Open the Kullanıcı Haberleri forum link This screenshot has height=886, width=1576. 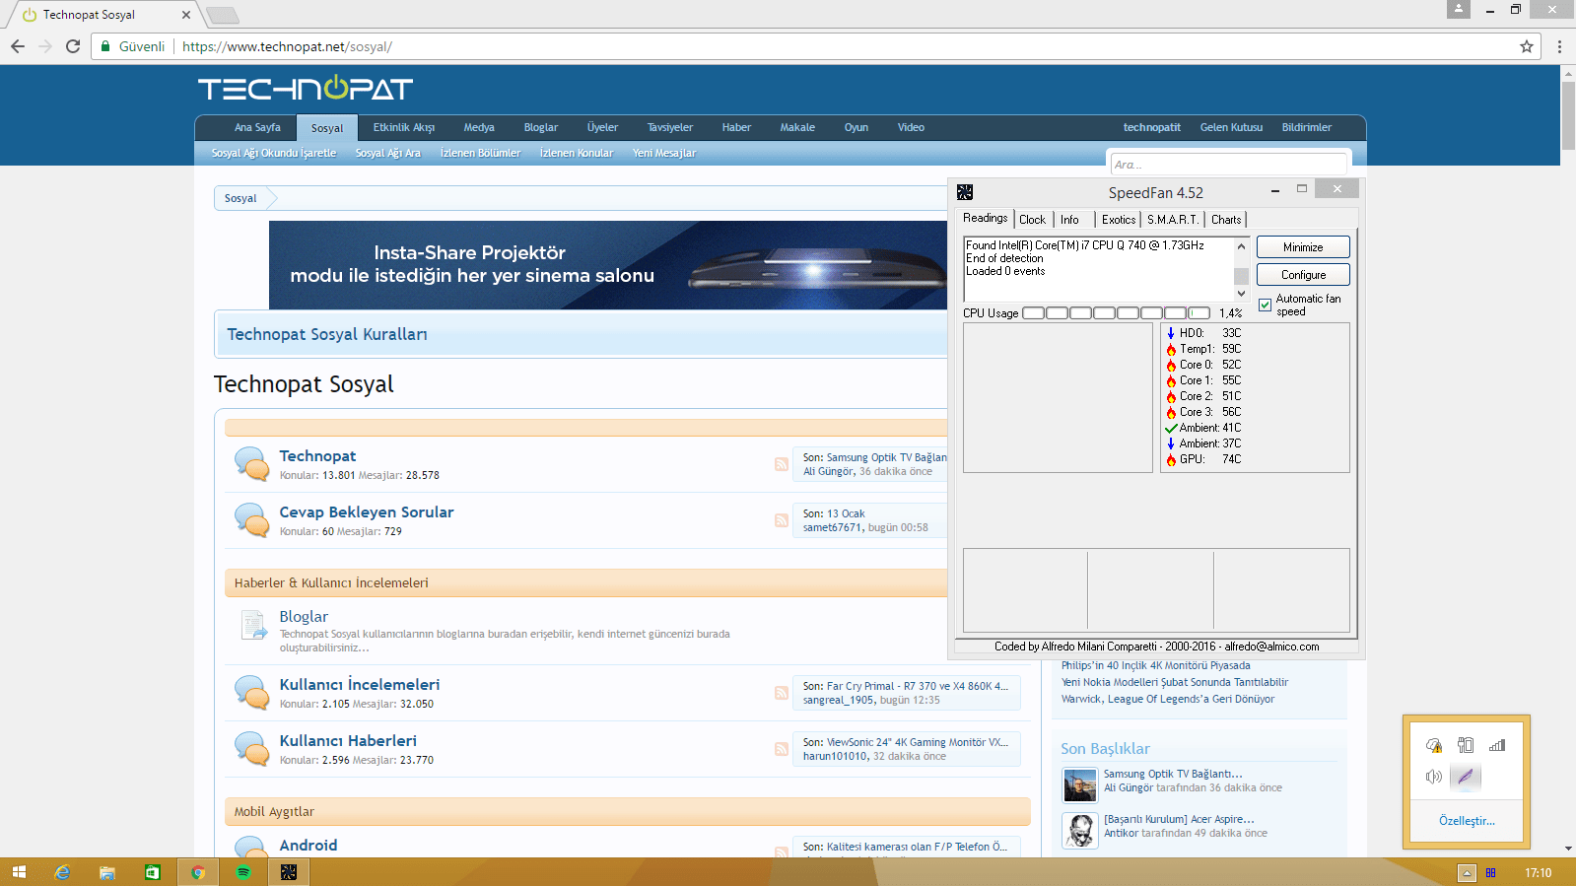(348, 740)
